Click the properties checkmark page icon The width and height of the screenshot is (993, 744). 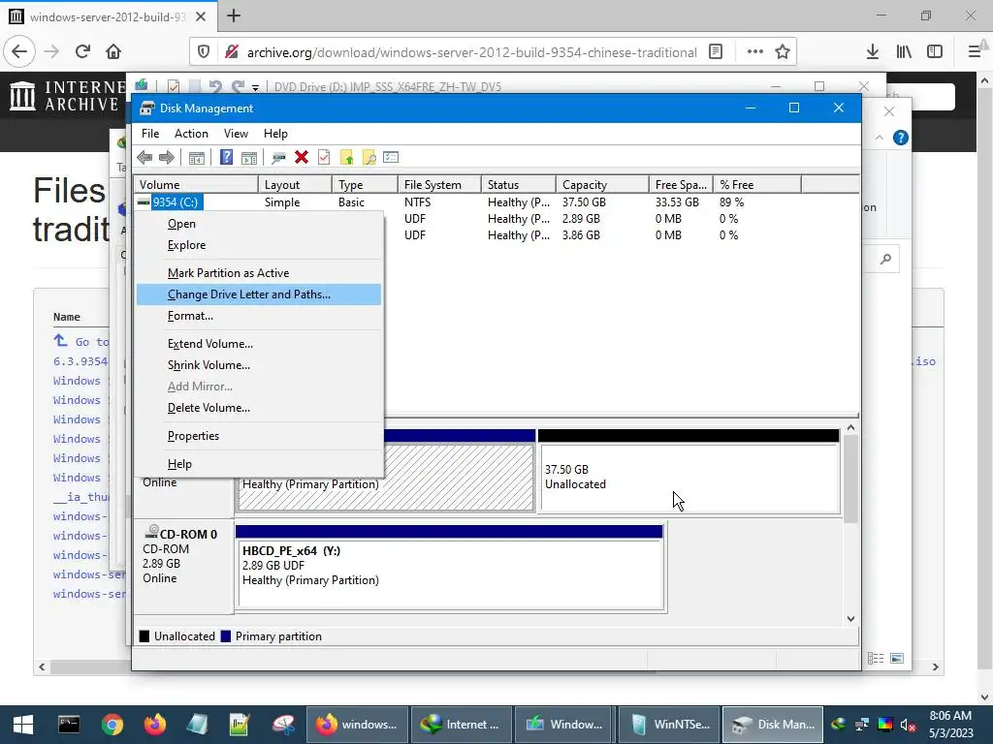(324, 158)
